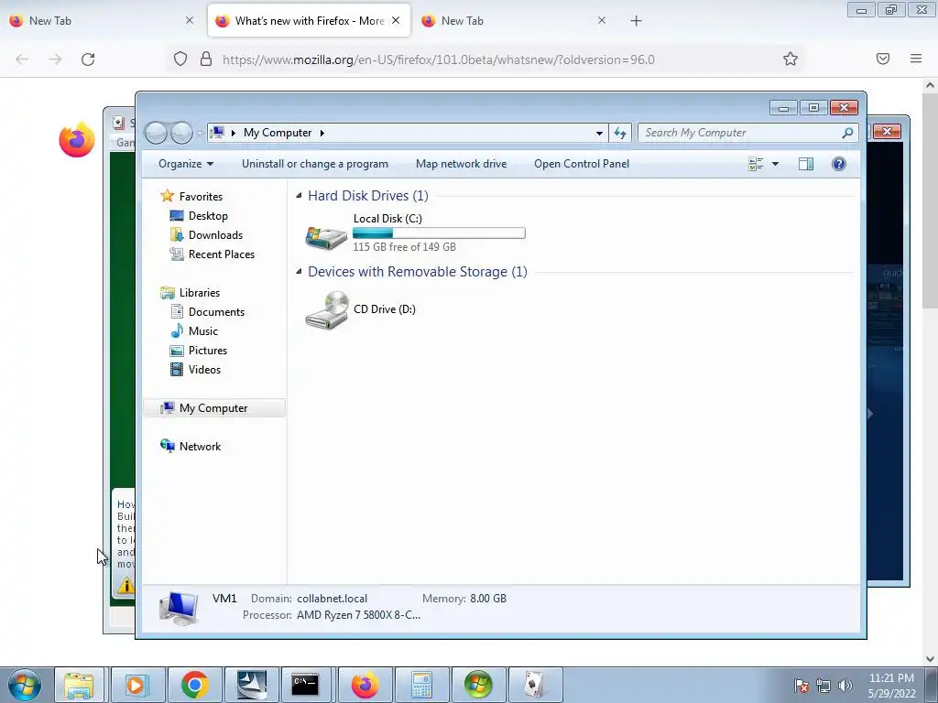Open Windows Media Player taskbar icon
The image size is (938, 703).
(x=136, y=685)
